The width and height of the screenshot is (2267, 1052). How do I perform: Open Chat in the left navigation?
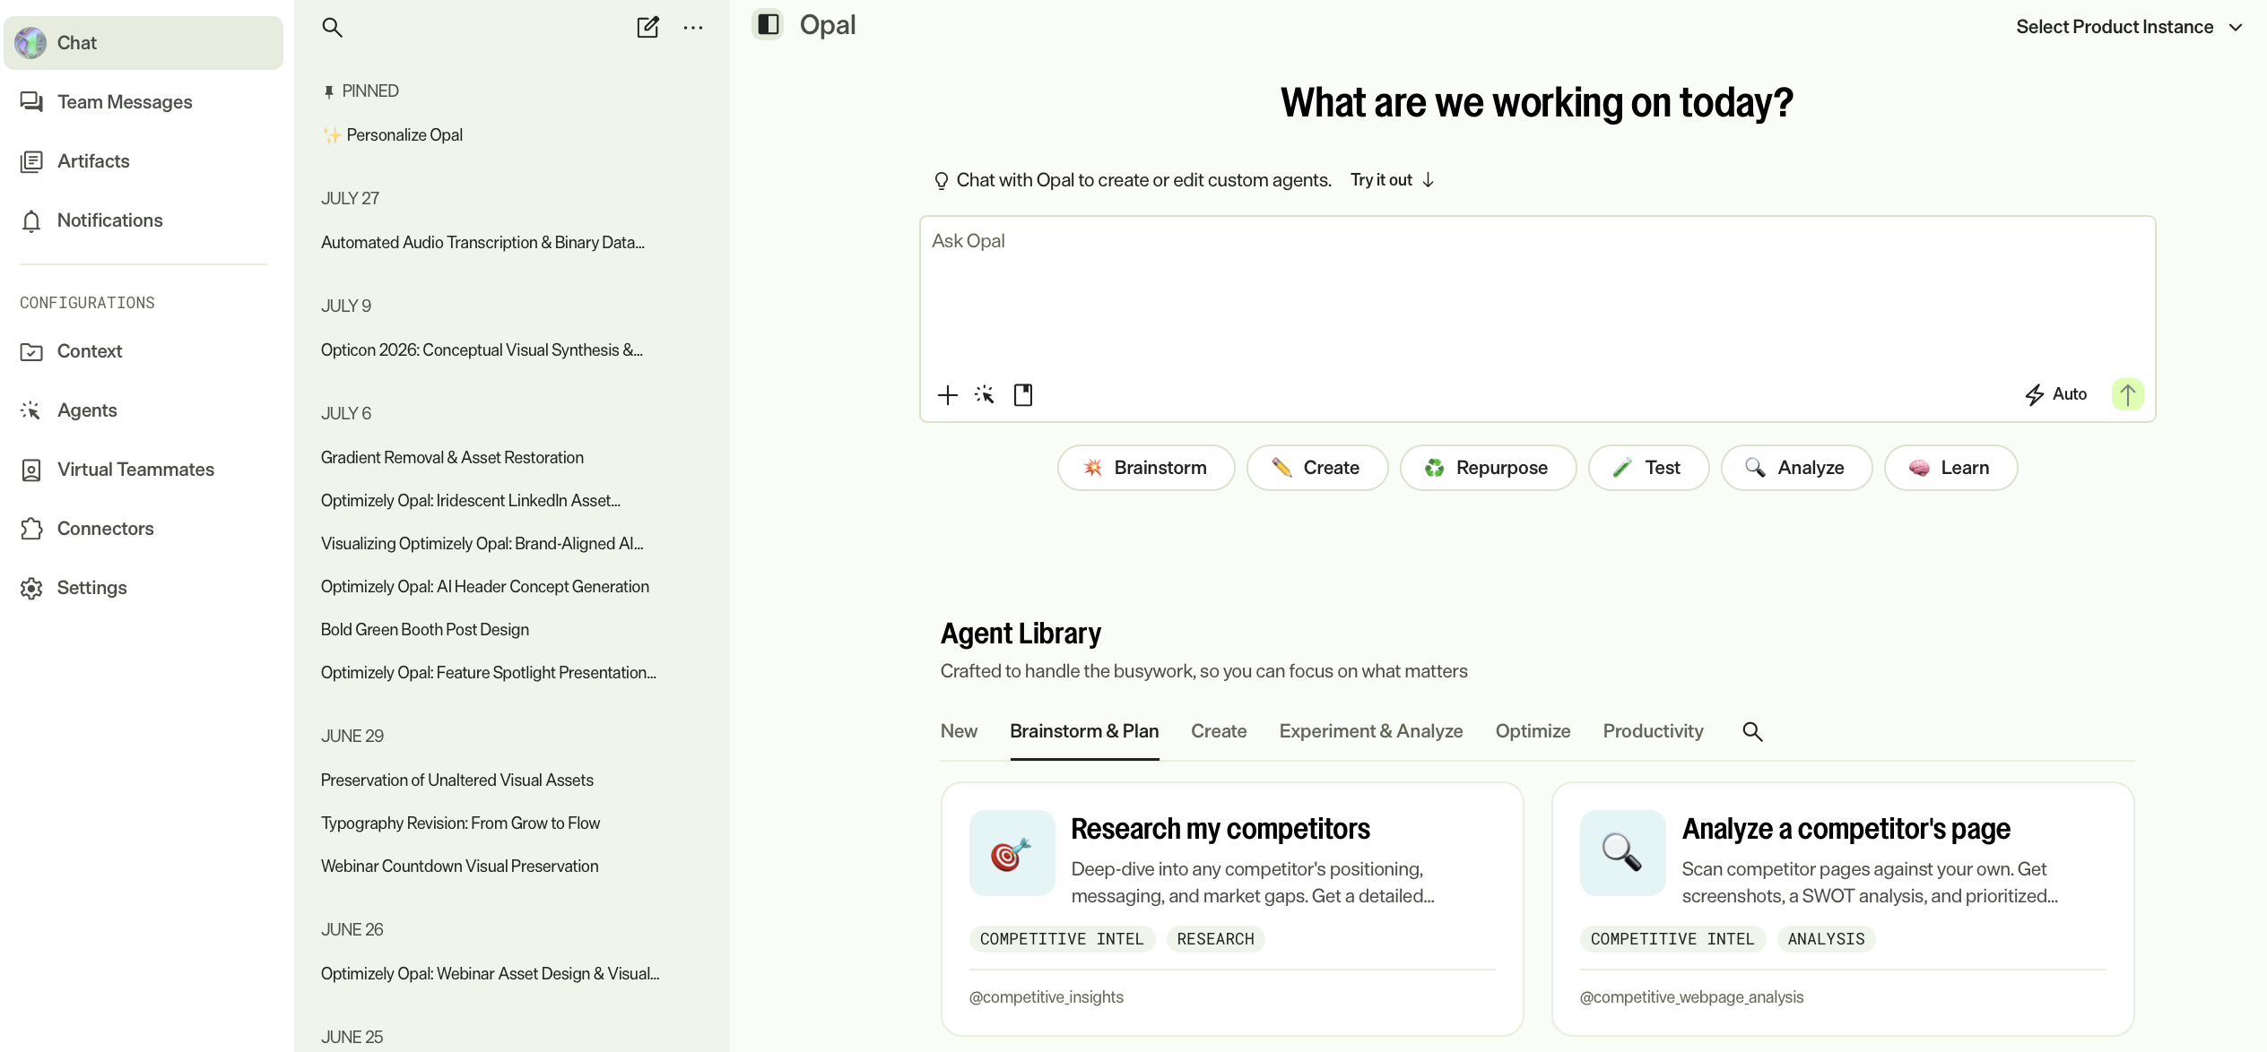point(143,43)
